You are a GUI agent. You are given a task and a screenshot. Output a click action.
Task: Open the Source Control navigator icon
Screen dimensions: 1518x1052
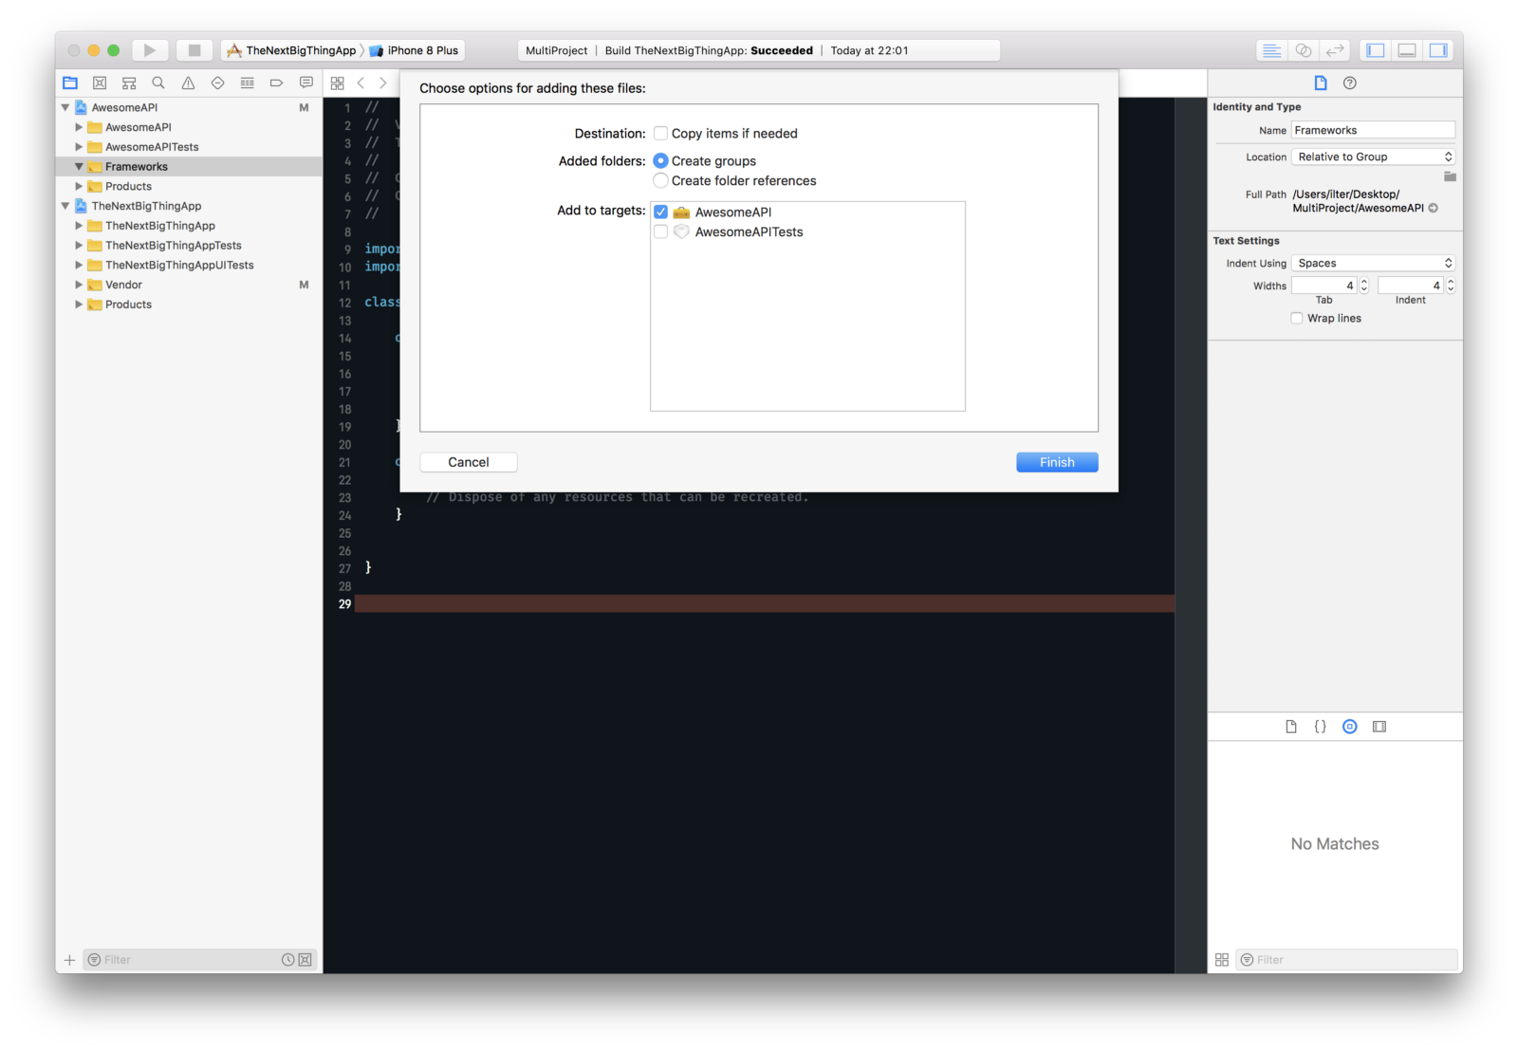(x=100, y=83)
